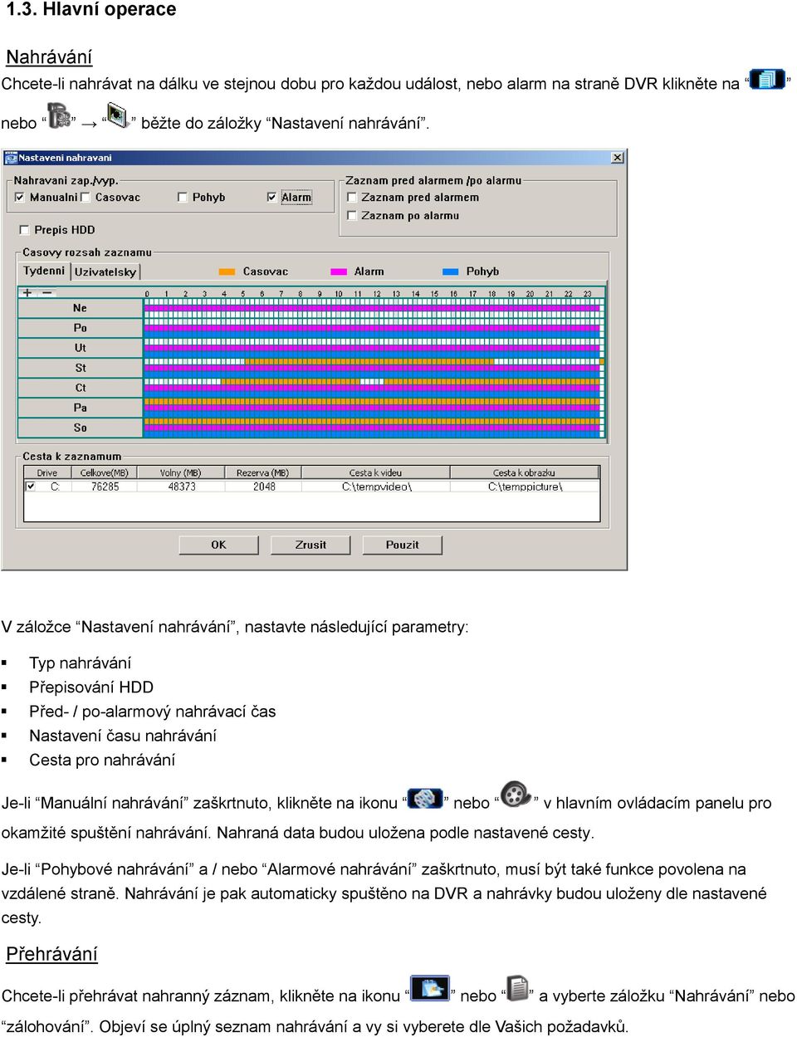
Task: Select the Po day row header
Action: (81, 328)
